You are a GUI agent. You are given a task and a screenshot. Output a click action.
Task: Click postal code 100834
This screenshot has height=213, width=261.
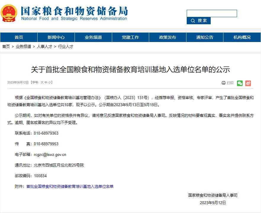[x=40, y=176]
